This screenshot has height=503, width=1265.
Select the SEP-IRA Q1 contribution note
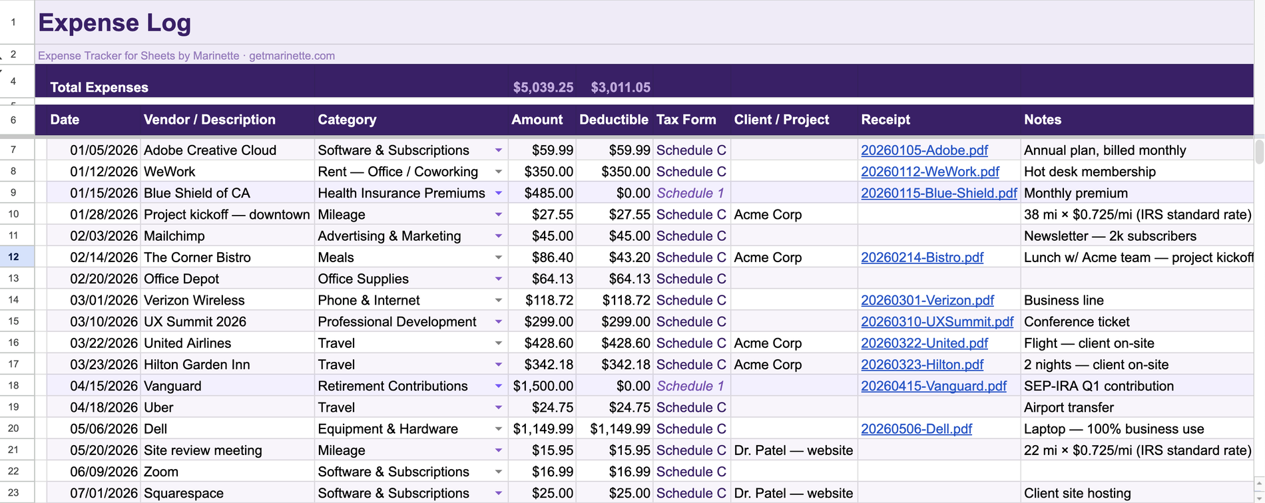(1137, 386)
